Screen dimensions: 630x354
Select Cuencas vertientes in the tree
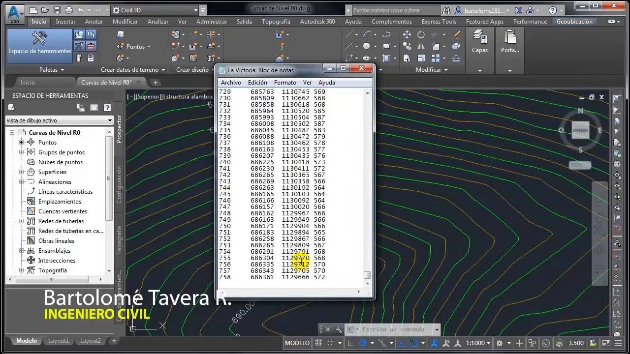click(63, 211)
